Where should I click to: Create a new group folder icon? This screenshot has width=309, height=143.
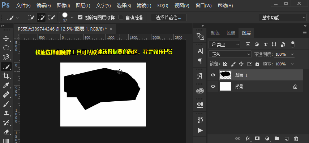pos(277,138)
